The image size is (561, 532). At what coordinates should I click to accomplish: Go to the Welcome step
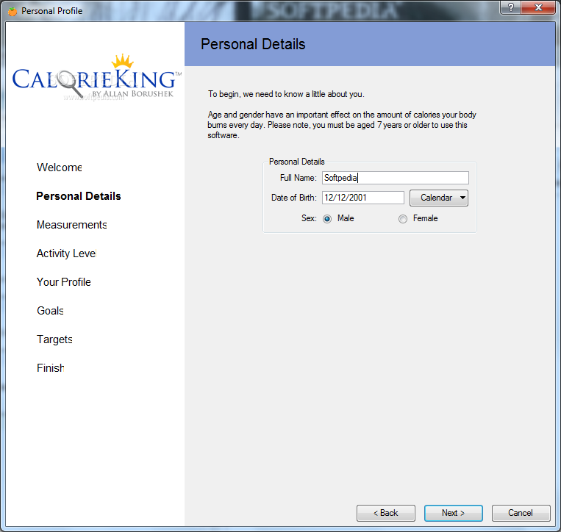(60, 168)
